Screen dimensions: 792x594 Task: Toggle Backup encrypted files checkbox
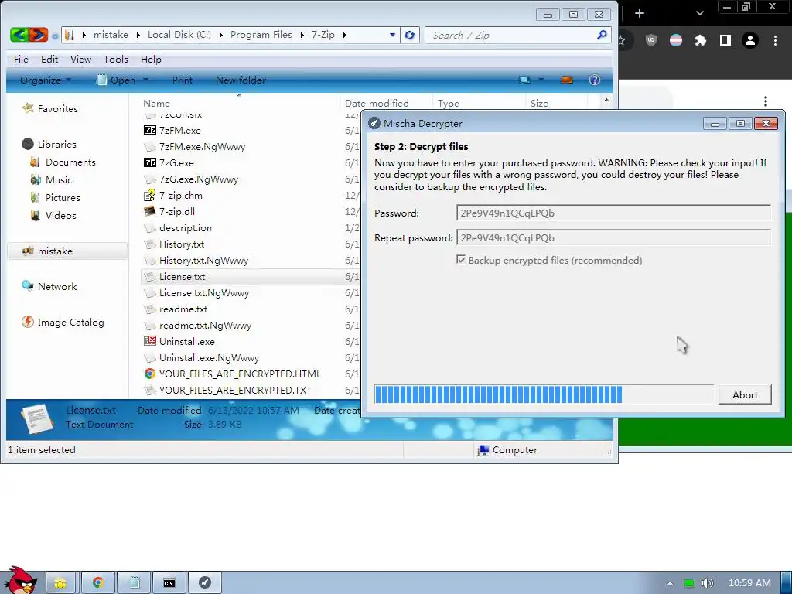click(461, 260)
